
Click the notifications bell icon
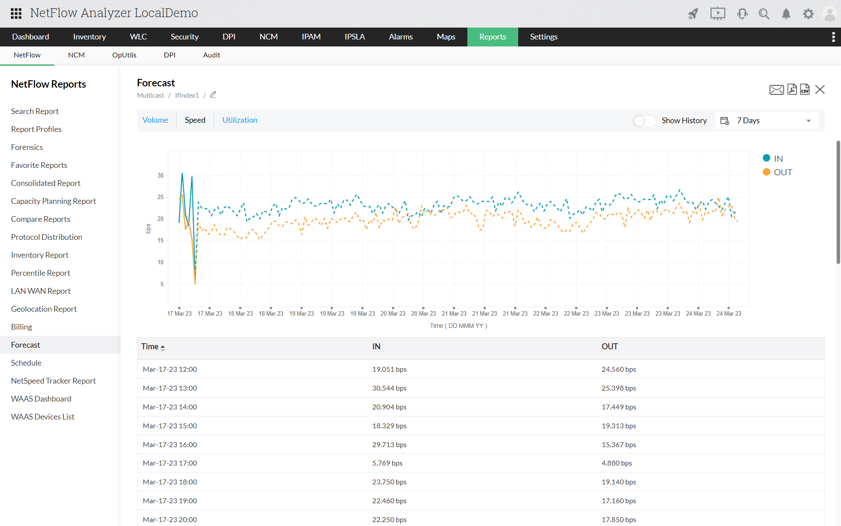point(786,13)
